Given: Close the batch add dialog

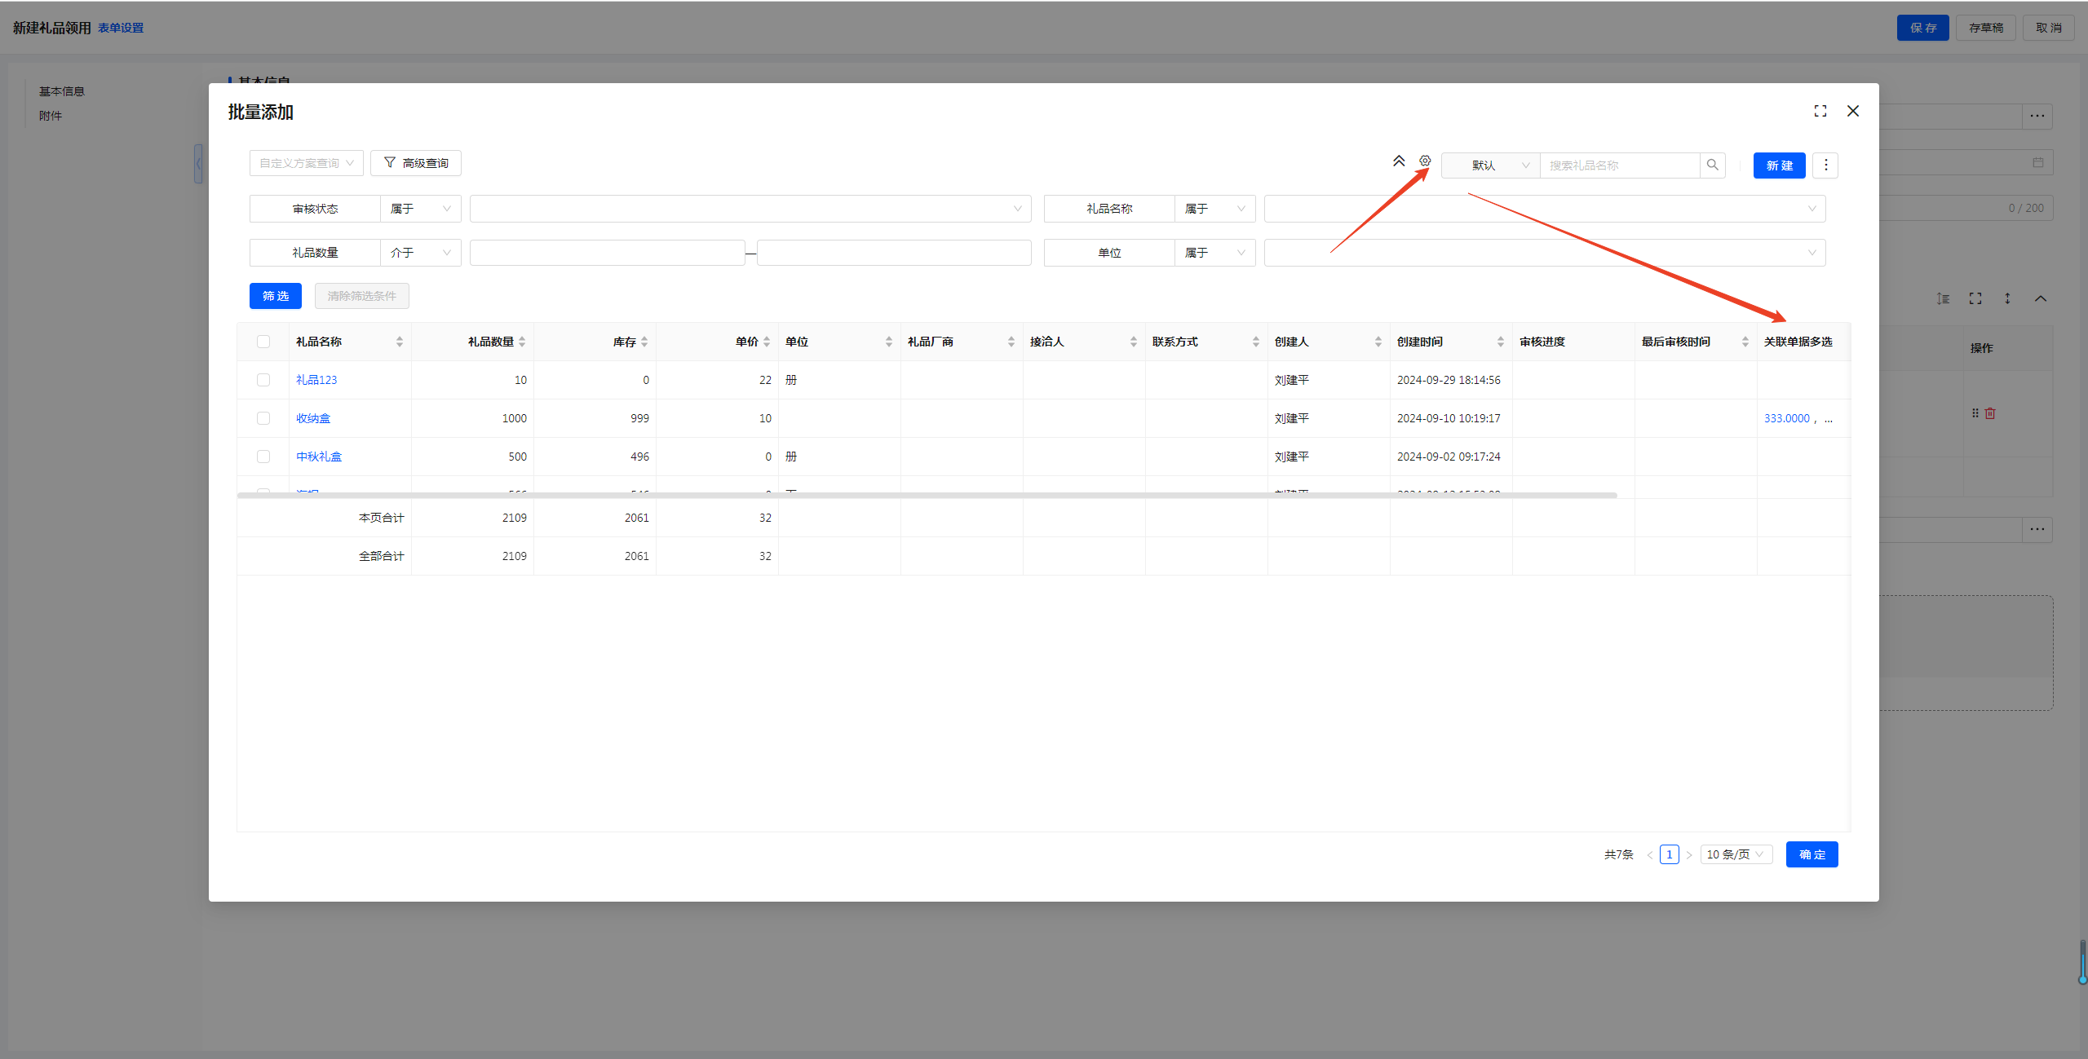Looking at the screenshot, I should (x=1853, y=111).
